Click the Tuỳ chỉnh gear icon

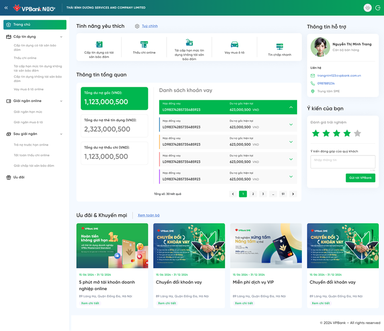(137, 26)
